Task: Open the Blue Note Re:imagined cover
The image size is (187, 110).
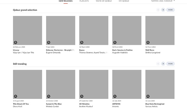Action: 160,84
